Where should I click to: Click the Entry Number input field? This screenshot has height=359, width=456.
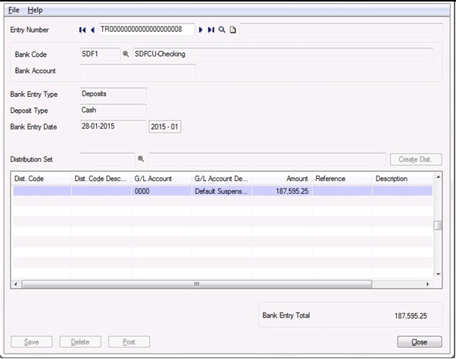tap(147, 30)
